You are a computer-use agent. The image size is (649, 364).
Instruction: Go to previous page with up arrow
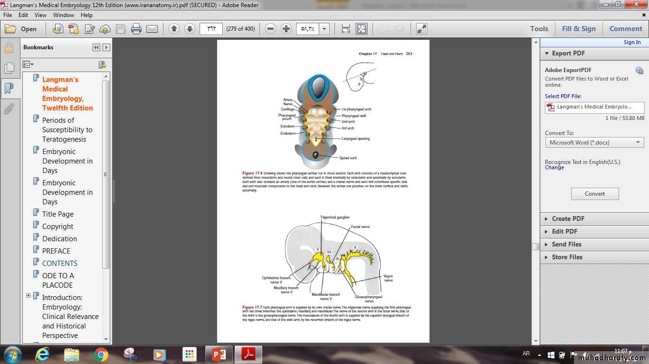coord(174,29)
